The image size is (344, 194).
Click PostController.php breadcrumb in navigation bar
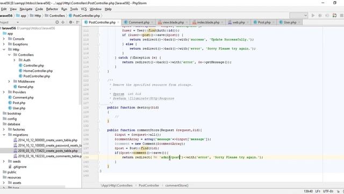(84, 16)
